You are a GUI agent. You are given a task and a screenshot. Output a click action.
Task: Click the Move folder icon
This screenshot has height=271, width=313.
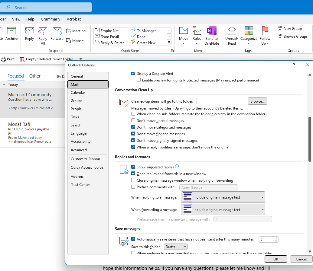184,30
